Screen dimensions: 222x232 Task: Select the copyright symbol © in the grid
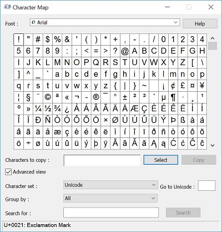click(48, 97)
